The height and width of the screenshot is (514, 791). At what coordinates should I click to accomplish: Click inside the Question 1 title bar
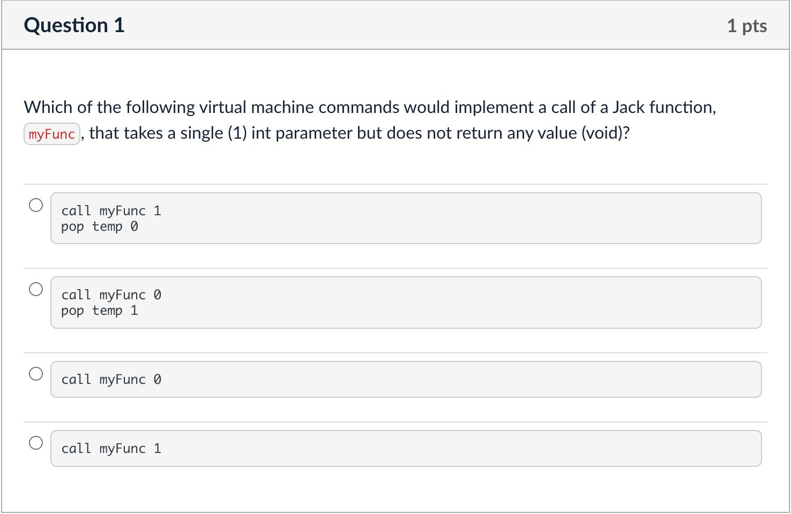click(x=375, y=25)
